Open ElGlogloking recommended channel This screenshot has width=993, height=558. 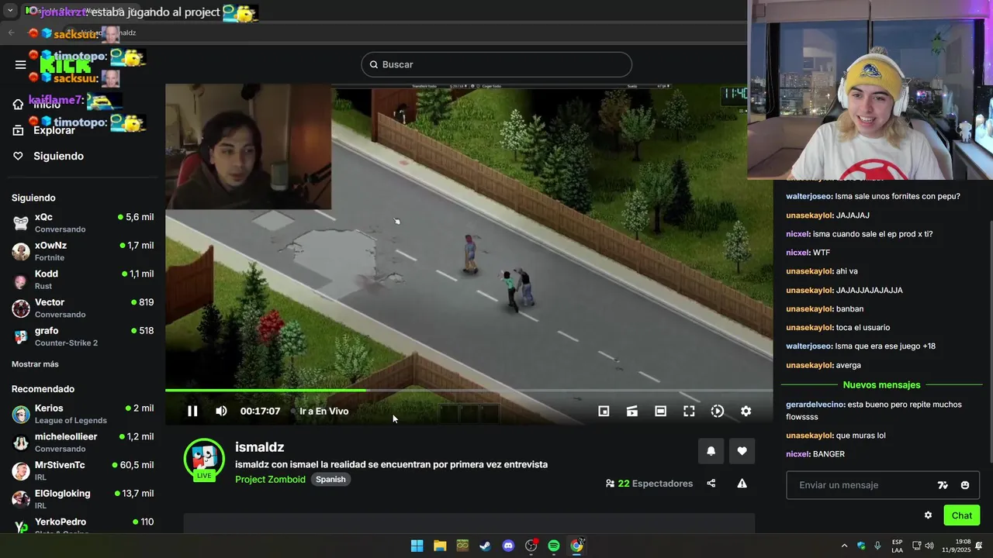pyautogui.click(x=82, y=499)
